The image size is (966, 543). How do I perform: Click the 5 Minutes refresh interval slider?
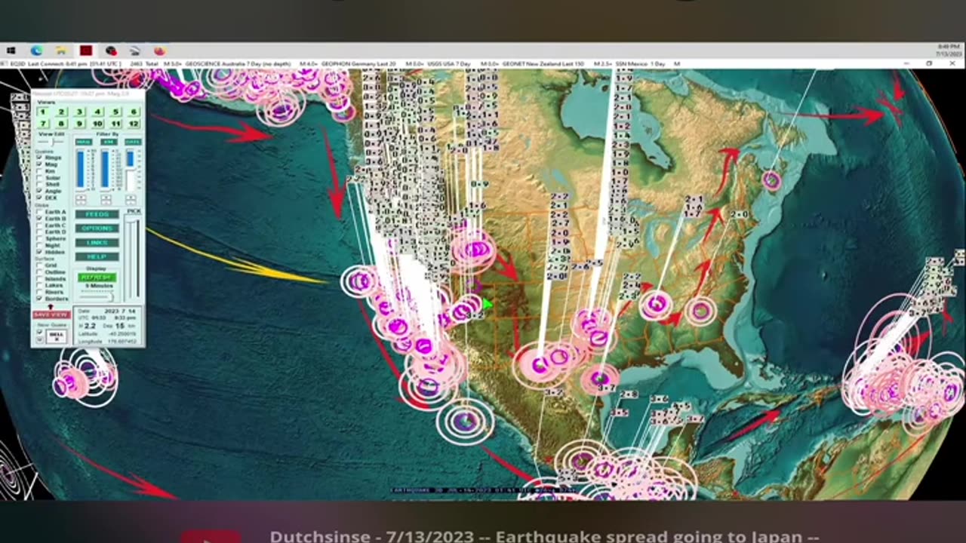coord(97,297)
